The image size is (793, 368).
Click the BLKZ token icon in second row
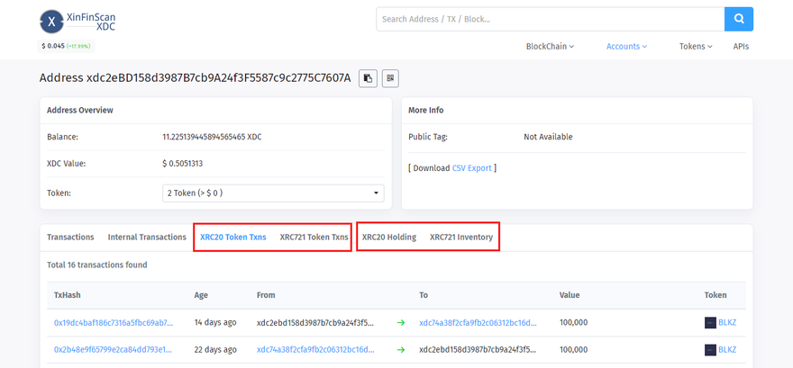pyautogui.click(x=711, y=350)
